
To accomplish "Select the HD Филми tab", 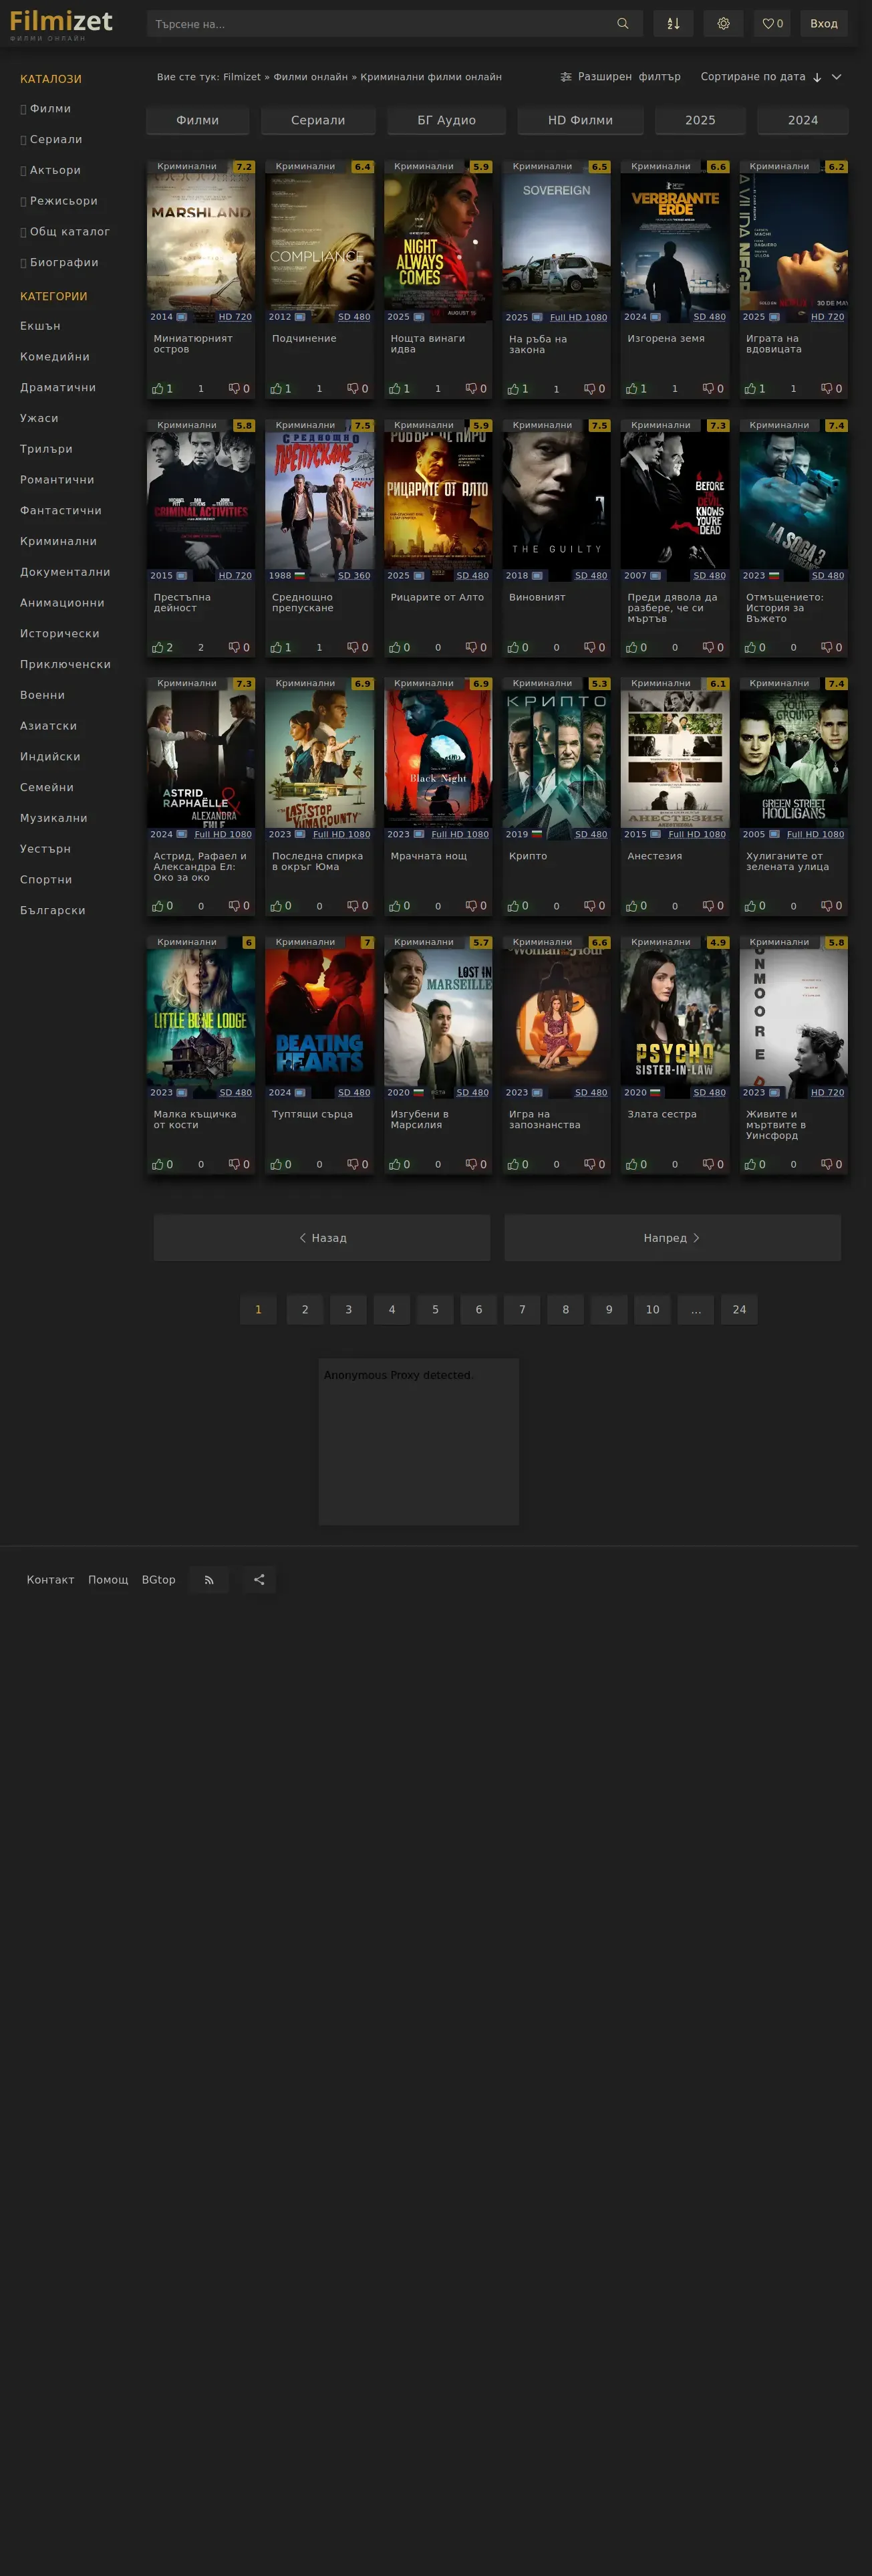I will tap(581, 120).
